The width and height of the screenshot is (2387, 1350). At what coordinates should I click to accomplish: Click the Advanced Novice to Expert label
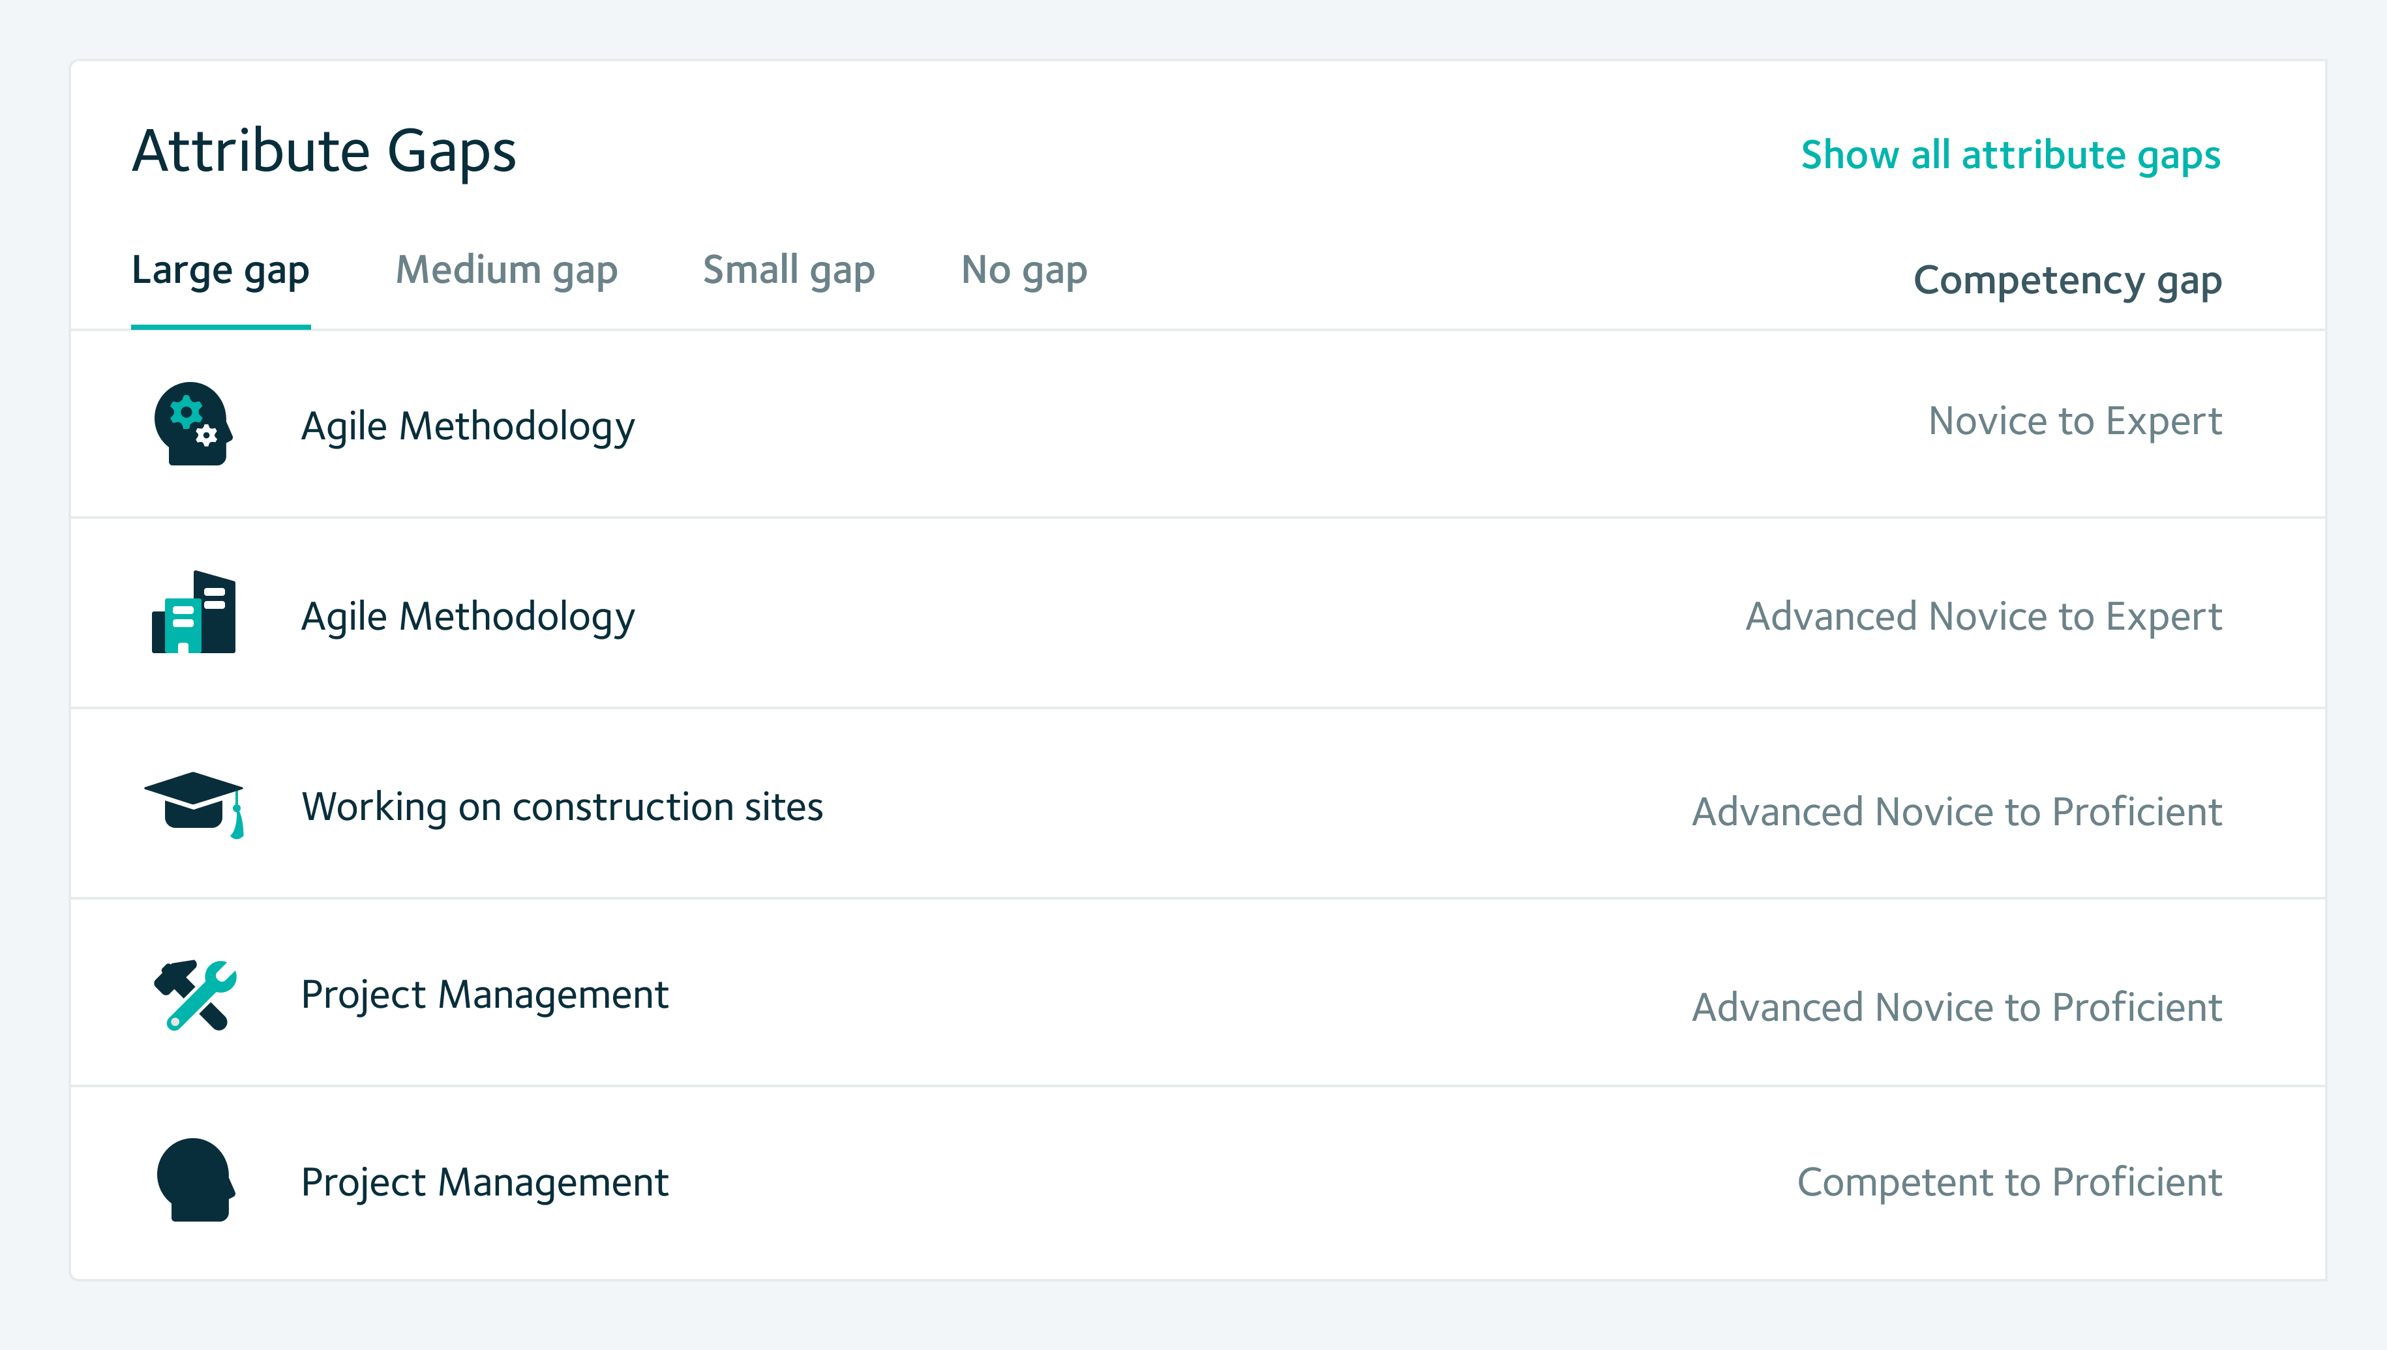coord(1983,617)
